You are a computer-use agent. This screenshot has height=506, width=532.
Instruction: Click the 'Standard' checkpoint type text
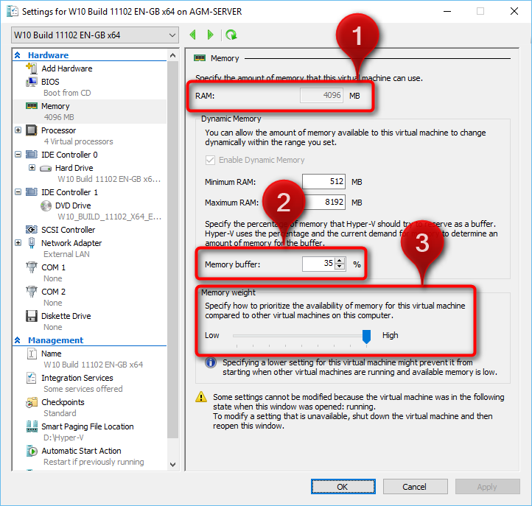[60, 413]
